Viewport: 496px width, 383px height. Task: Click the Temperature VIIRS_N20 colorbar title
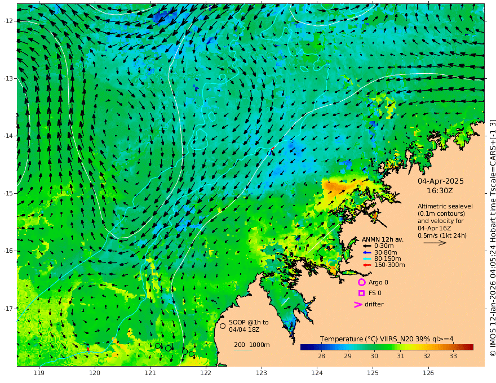tap(387, 339)
